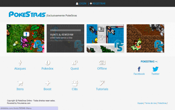Screen dimensions: 175x110
Task: Select the money bill Offline icon
Action: tap(102, 63)
